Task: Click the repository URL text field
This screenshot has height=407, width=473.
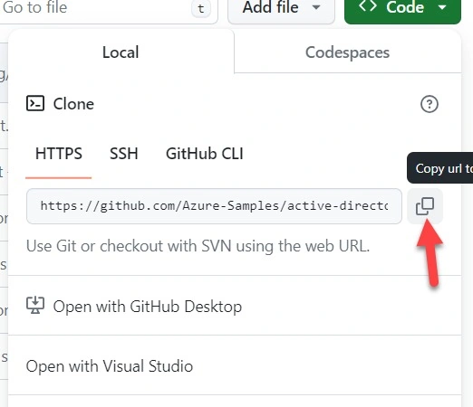Action: (214, 206)
